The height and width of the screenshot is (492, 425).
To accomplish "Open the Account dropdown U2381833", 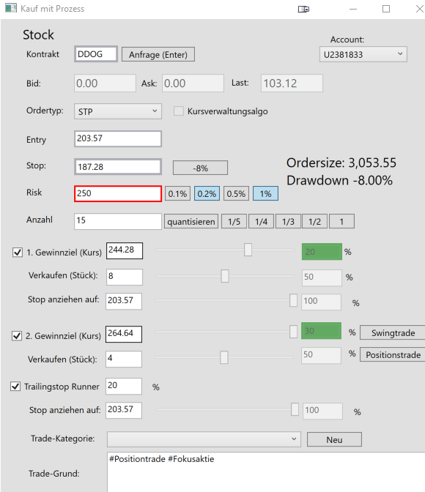I will click(363, 55).
